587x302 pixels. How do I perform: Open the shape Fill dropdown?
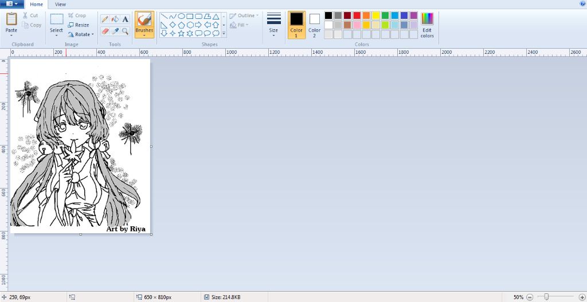click(x=239, y=25)
